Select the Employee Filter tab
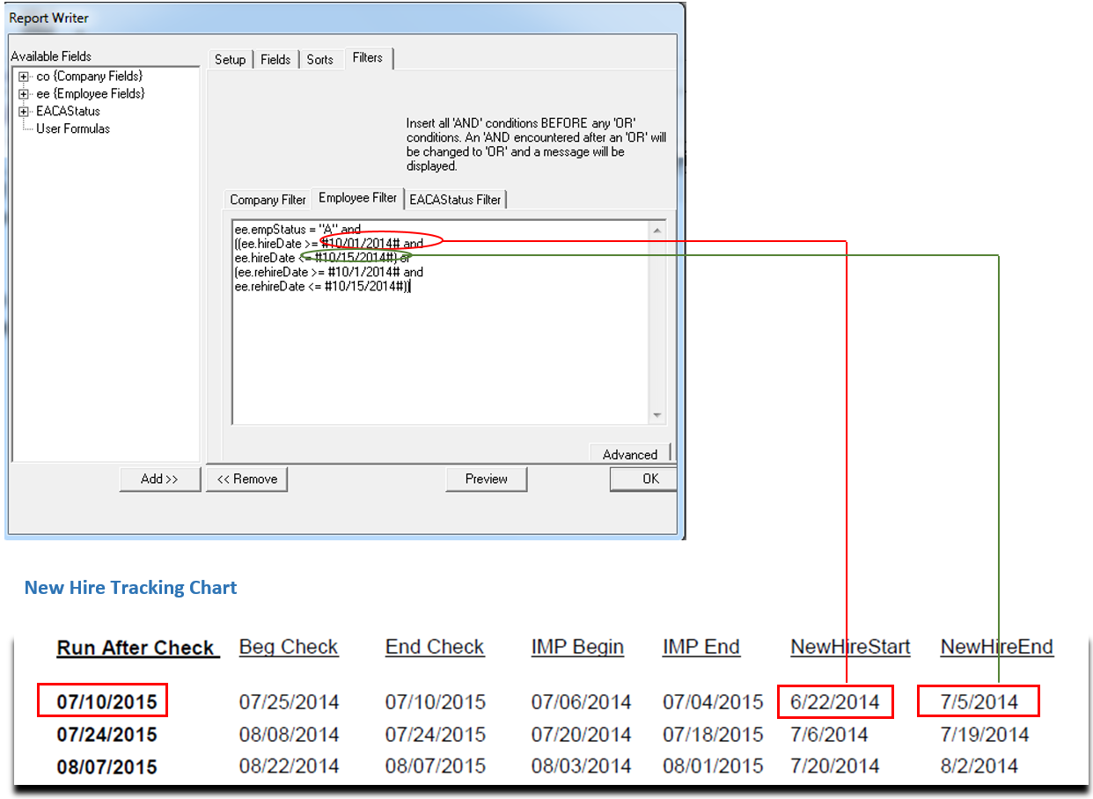This screenshot has height=799, width=1093. [x=357, y=198]
